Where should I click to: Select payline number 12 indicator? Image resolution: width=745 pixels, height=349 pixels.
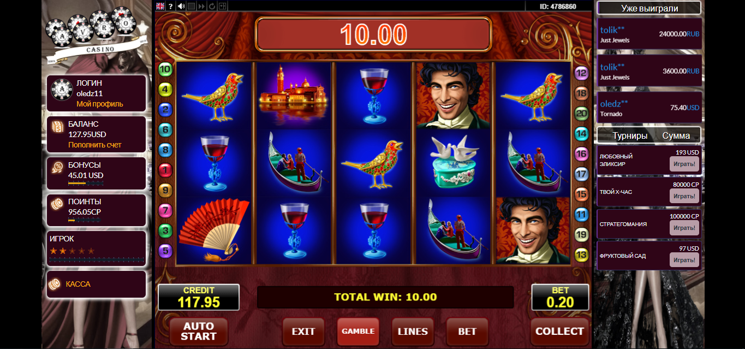click(x=581, y=73)
